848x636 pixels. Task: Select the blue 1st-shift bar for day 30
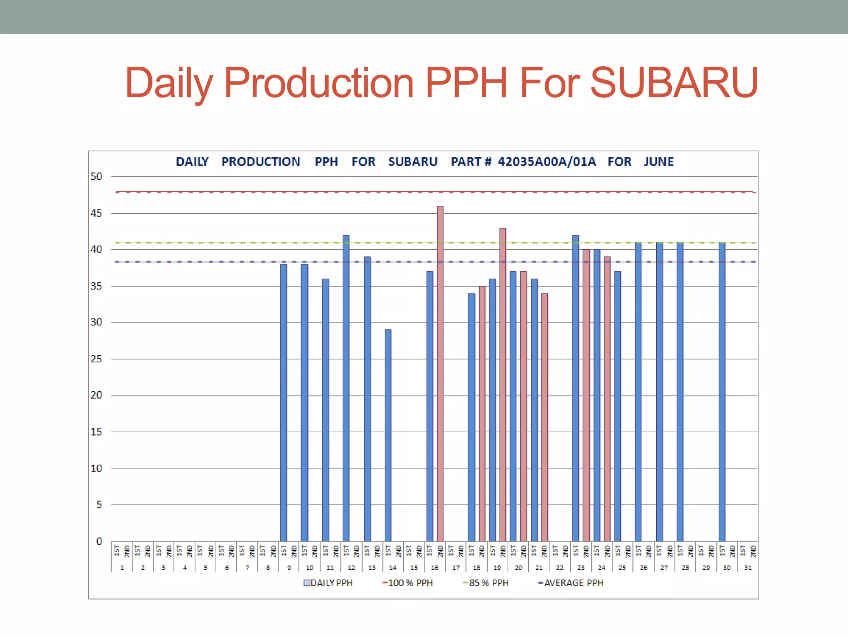coord(722,392)
